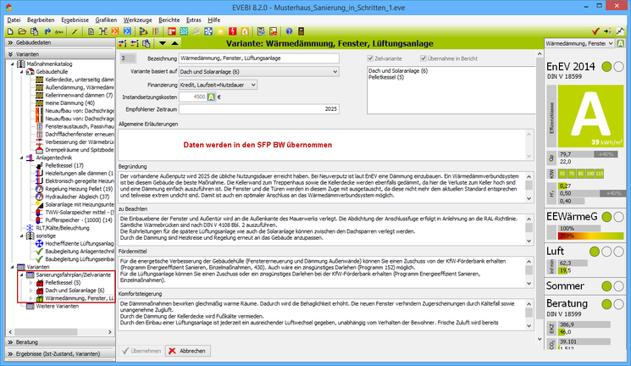Click green A icon beside Instandsetzungskosten
631x366 pixels.
(211, 97)
